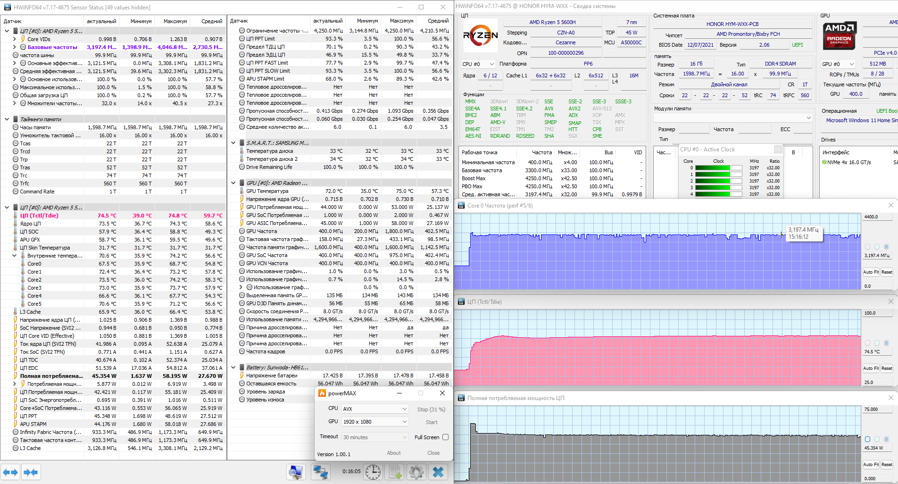Toggle middle small box above '3,197.4 МГц' graph value
The image size is (898, 484).
coord(877,247)
